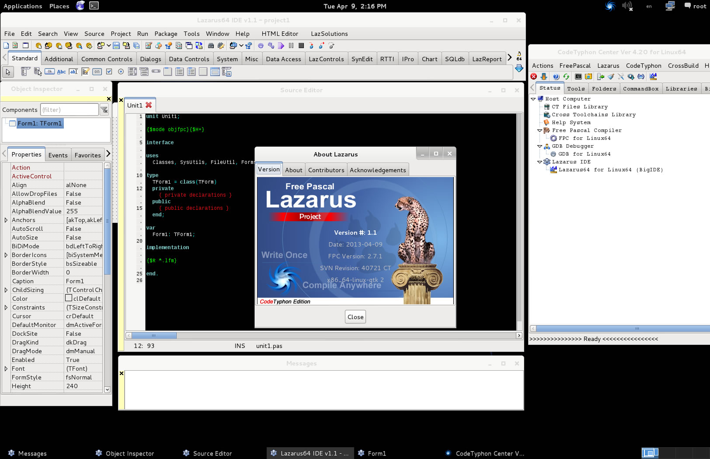Viewport: 710px width, 459px height.
Task: Click the Lazarus64 icon in the CodeTyphon Center toolbar
Action: pyautogui.click(x=653, y=76)
